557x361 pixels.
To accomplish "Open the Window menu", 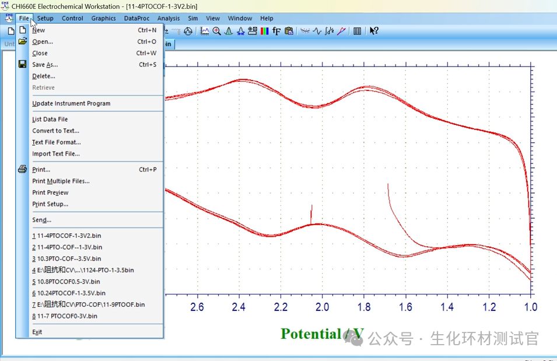I will coord(240,19).
